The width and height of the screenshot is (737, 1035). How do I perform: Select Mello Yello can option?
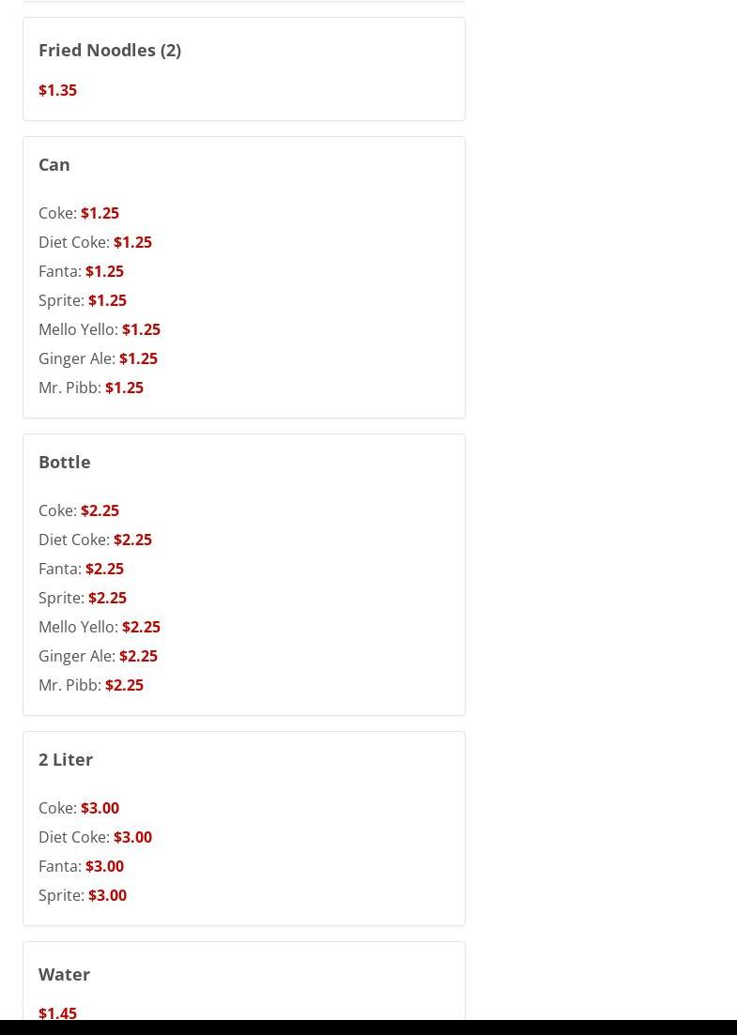tap(100, 329)
